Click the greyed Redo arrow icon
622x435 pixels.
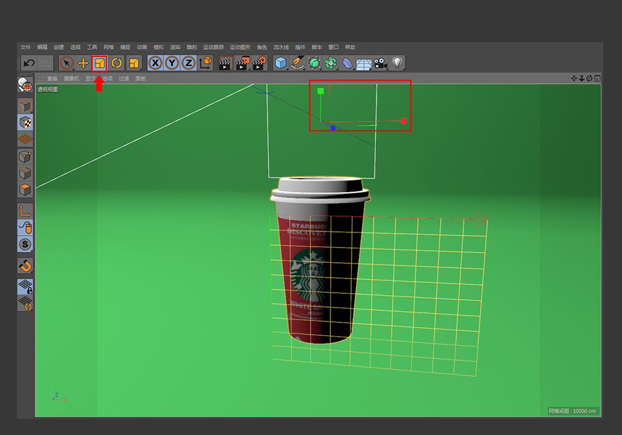(45, 63)
